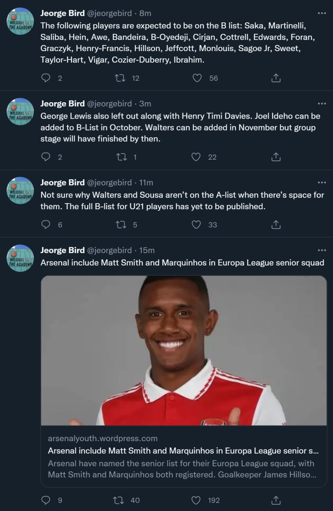
Task: Share the Europa League senior squad tweet
Action: (276, 500)
